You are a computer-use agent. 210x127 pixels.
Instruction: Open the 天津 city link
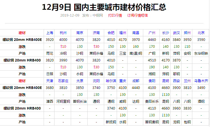50,81
